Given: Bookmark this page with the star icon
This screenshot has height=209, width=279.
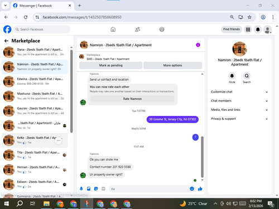Looking at the screenshot, I should pyautogui.click(x=249, y=17).
